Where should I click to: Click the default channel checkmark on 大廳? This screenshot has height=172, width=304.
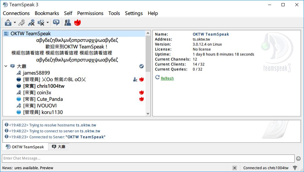[142, 66]
